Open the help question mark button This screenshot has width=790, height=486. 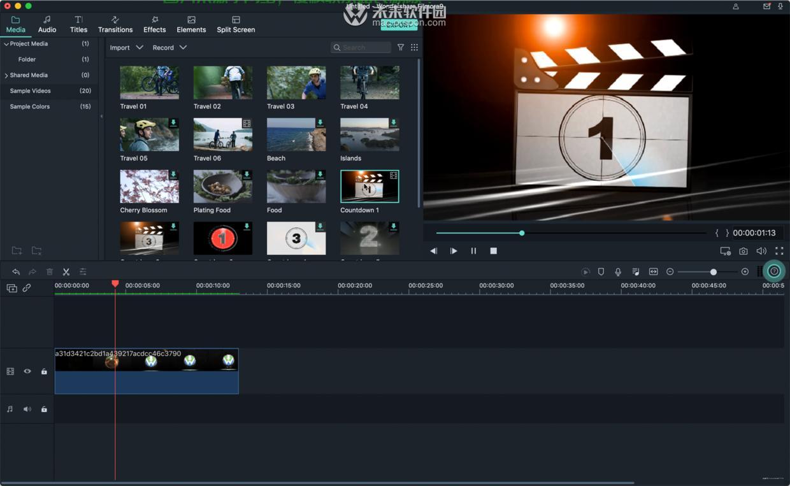click(774, 271)
